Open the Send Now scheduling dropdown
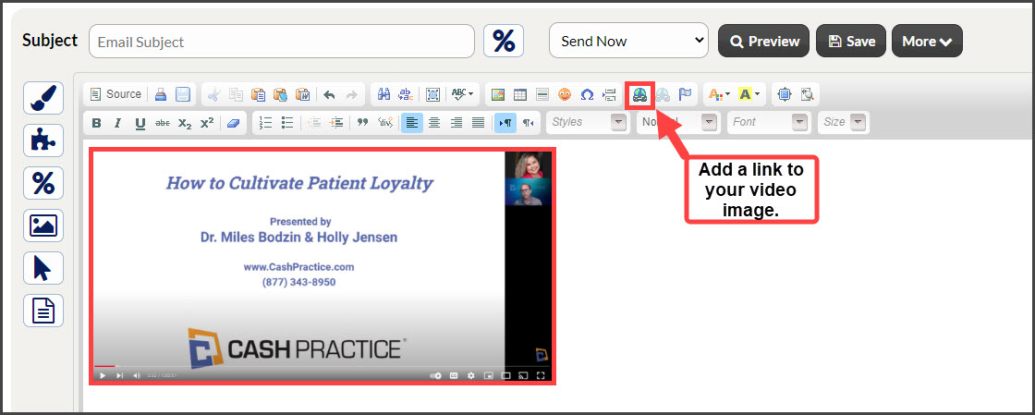The width and height of the screenshot is (1035, 415). [x=628, y=41]
